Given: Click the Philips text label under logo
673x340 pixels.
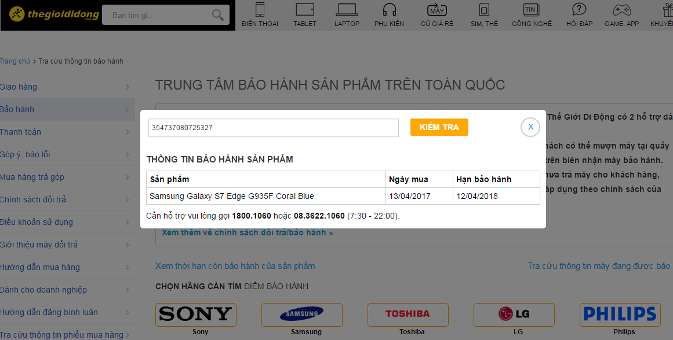Looking at the screenshot, I should pos(624,332).
